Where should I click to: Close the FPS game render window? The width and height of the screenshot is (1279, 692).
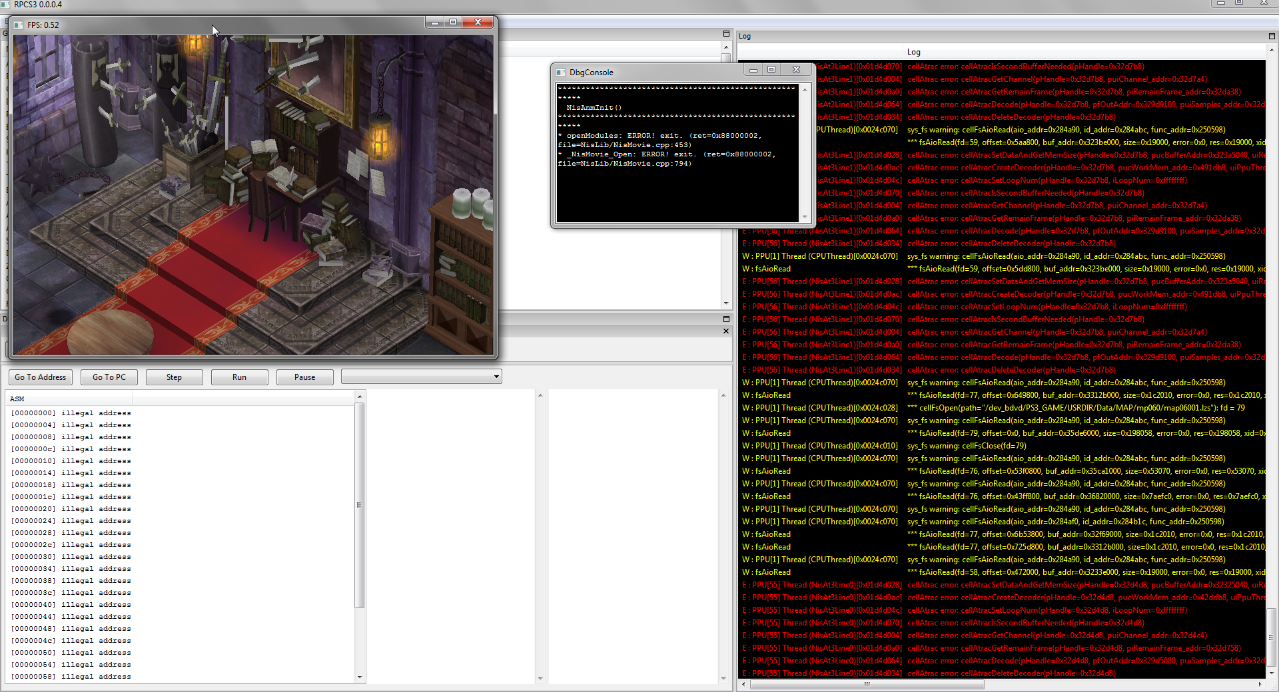tap(478, 23)
